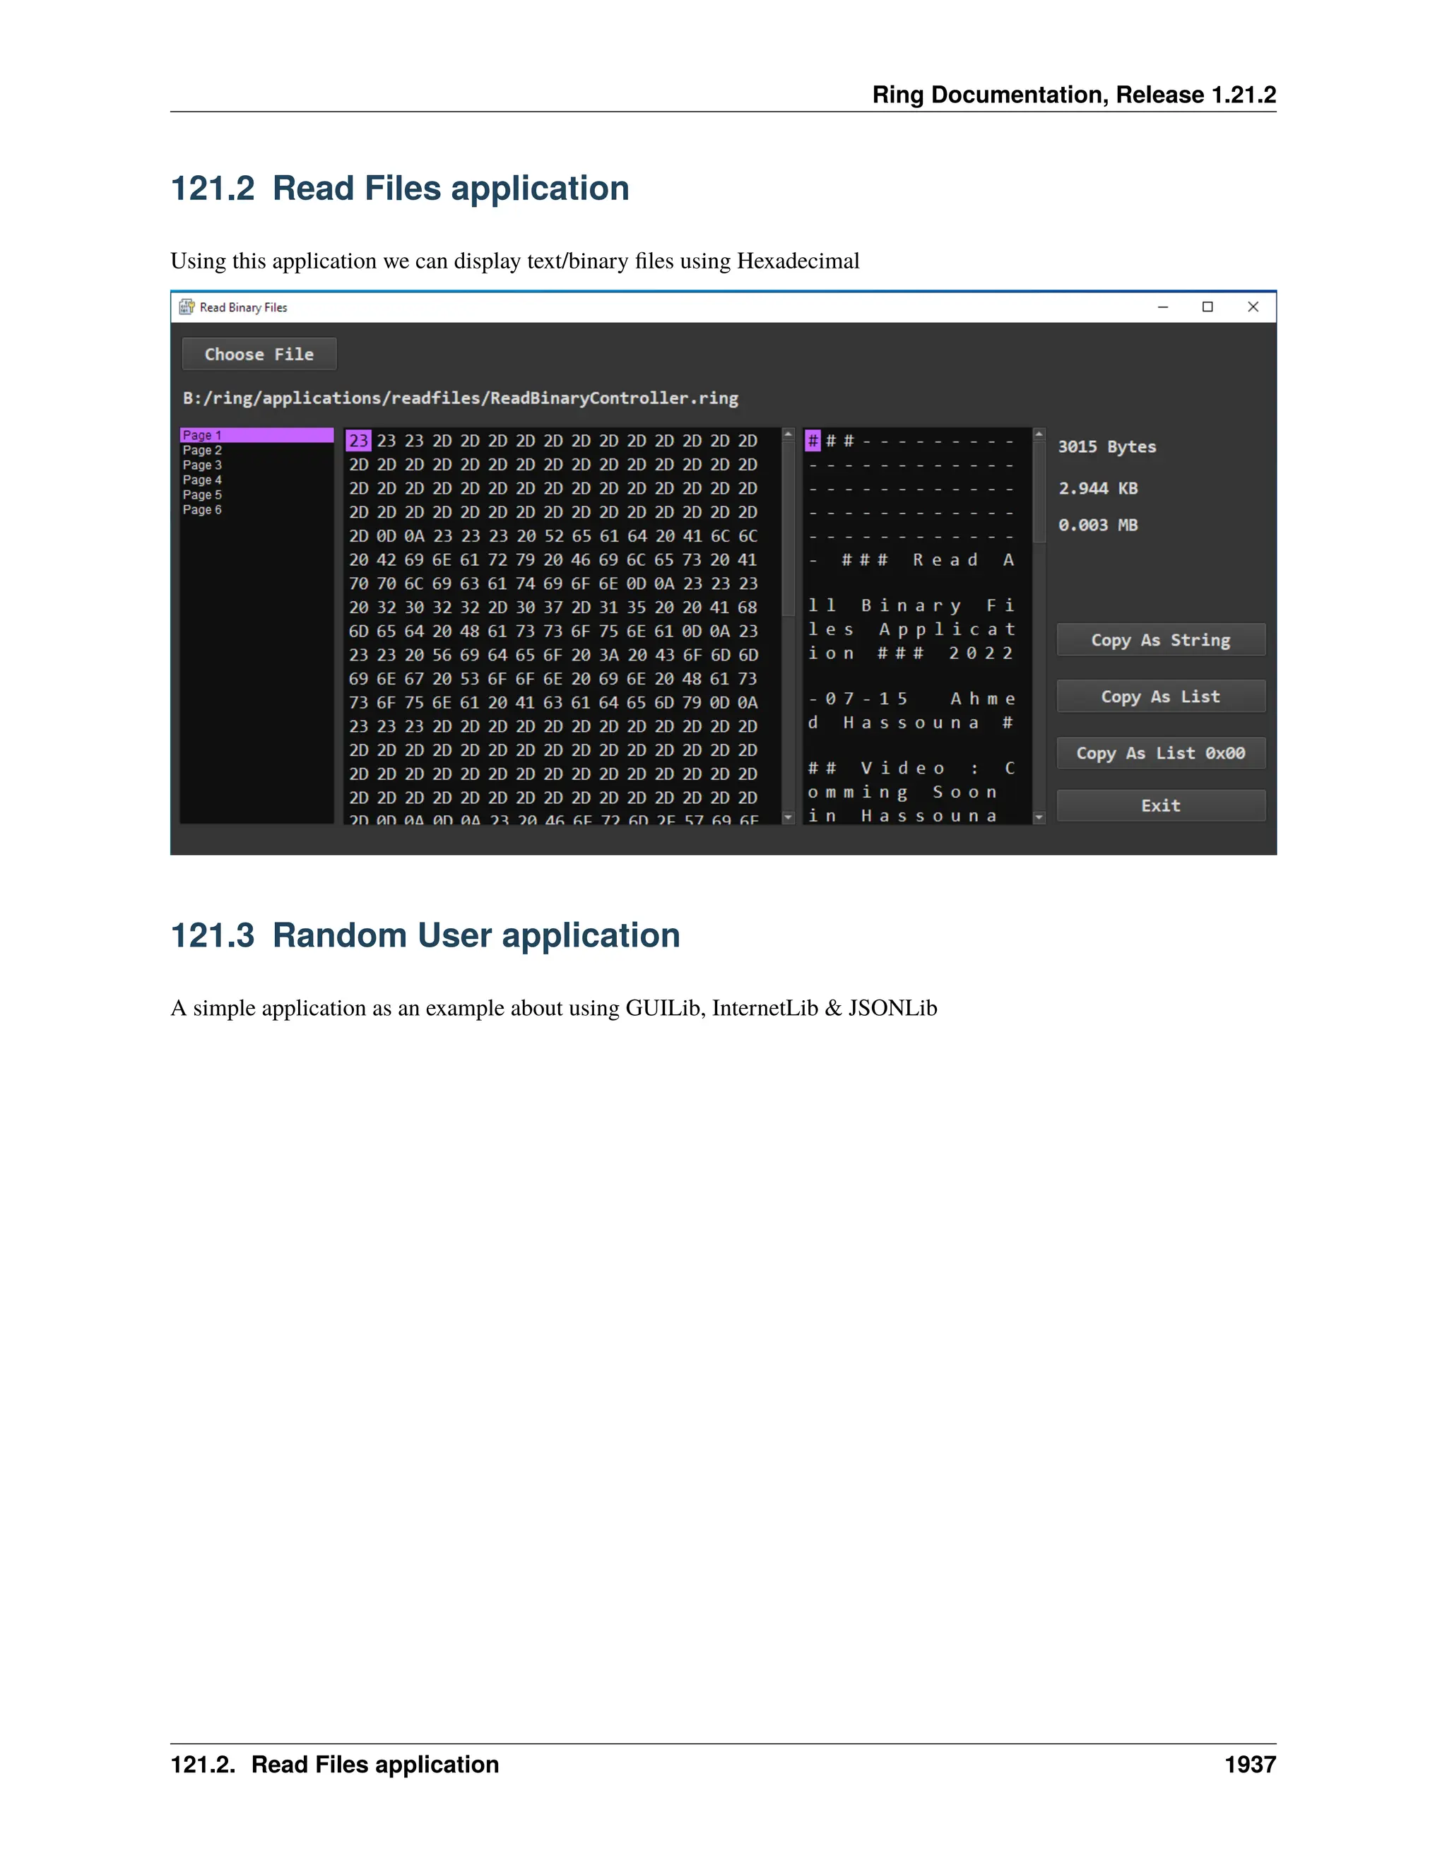This screenshot has height=1872, width=1447.
Task: Click Copy As List 0x00 button
Action: 1160,754
